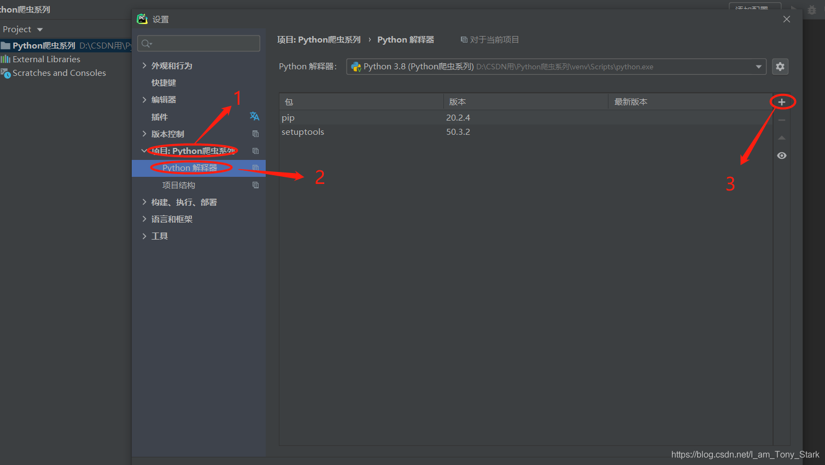Open the 项目: Python爬虫系列 breadcrumb
825x465 pixels.
[319, 39]
